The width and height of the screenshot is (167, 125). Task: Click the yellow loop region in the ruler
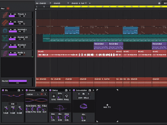(x=109, y=7)
